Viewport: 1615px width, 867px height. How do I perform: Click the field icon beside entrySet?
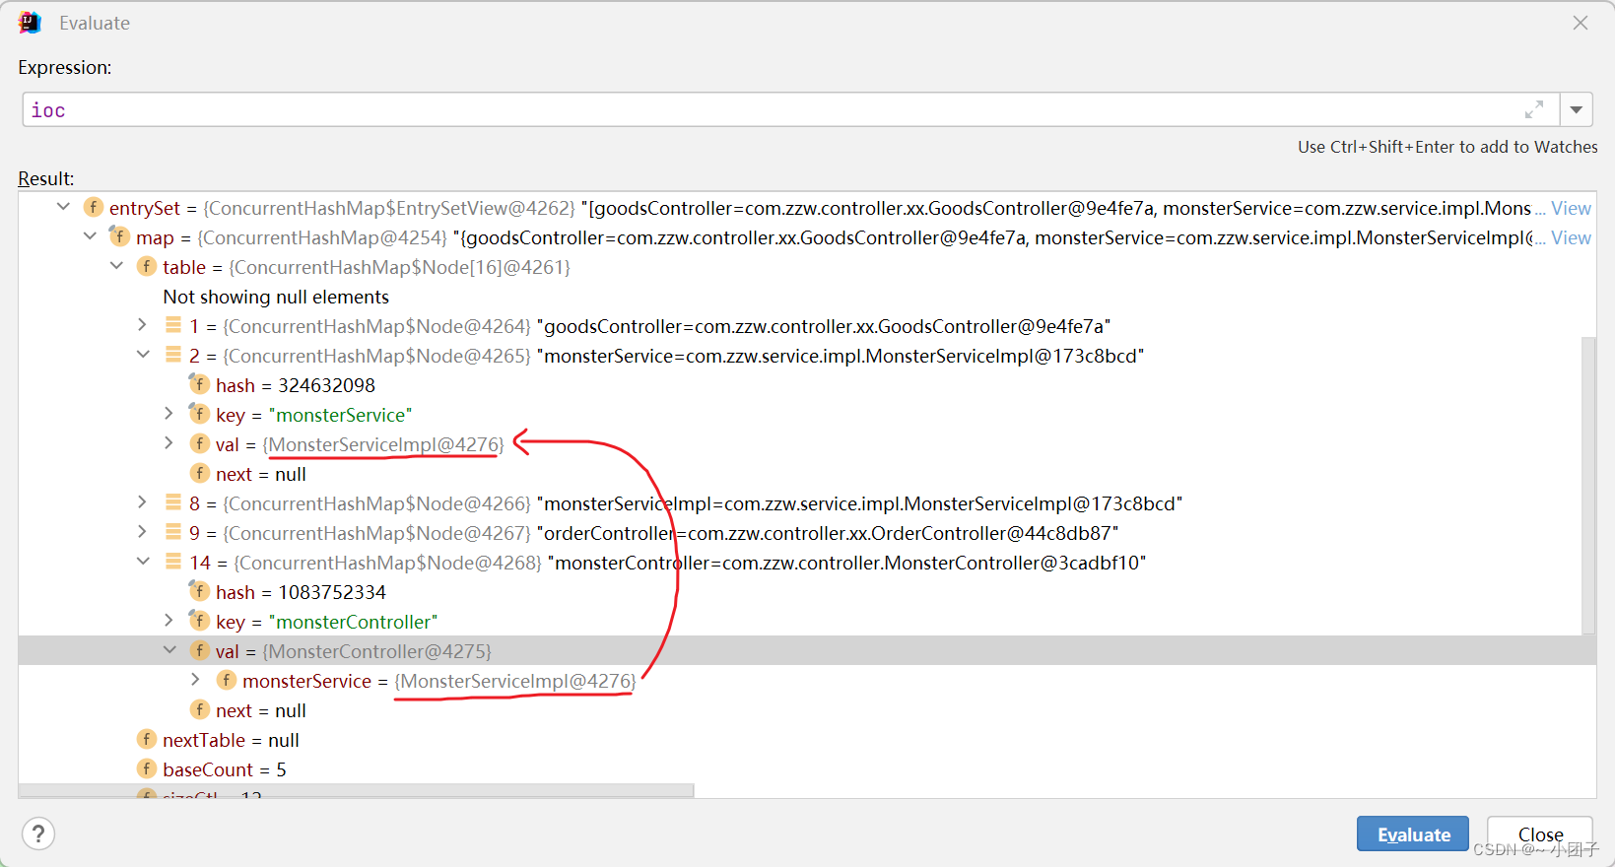94,207
